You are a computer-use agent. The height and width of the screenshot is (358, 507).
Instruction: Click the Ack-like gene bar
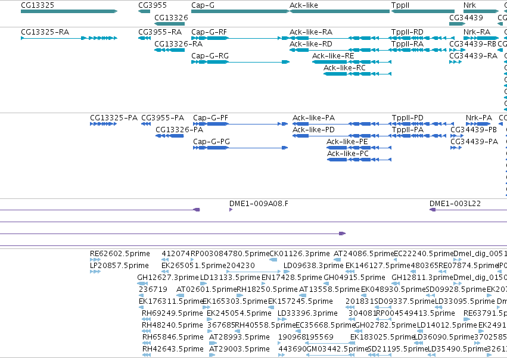point(340,11)
